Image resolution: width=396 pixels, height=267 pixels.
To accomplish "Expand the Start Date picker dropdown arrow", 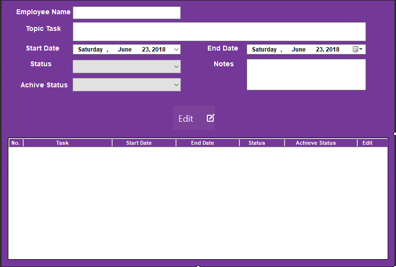I will pyautogui.click(x=176, y=49).
